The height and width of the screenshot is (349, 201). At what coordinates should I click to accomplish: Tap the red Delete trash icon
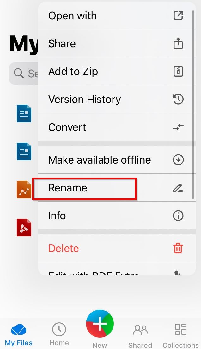pos(178,249)
